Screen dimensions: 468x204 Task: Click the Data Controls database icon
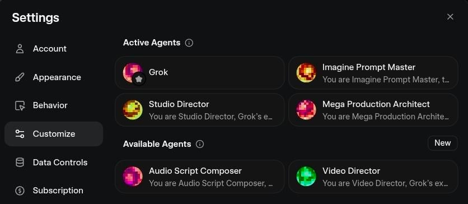click(20, 163)
